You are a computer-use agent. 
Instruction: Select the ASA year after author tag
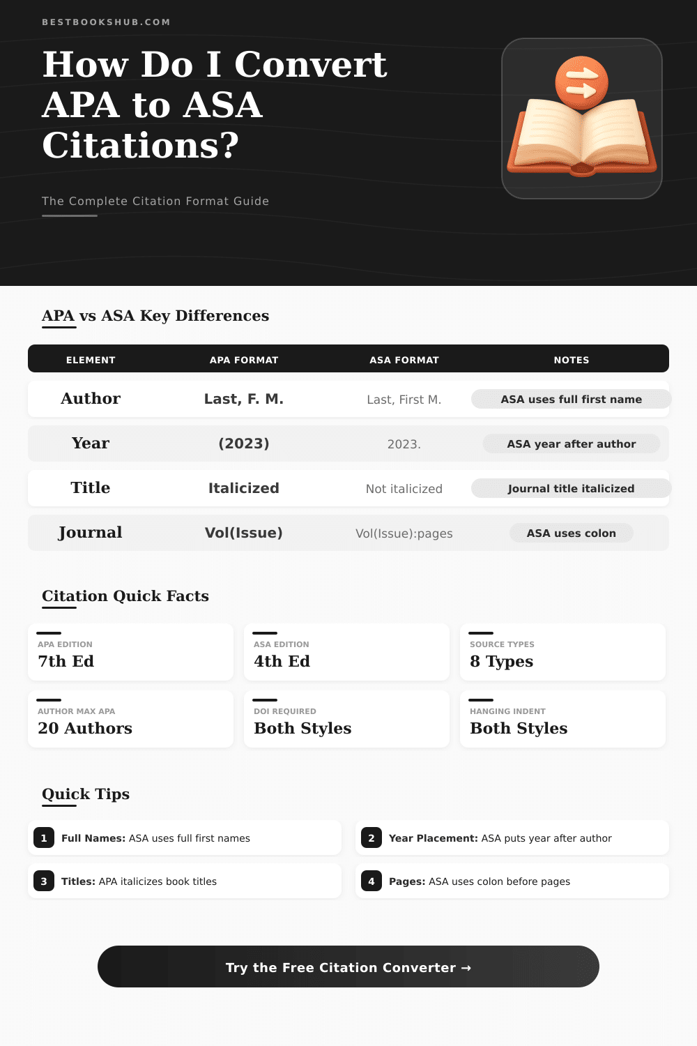click(571, 444)
